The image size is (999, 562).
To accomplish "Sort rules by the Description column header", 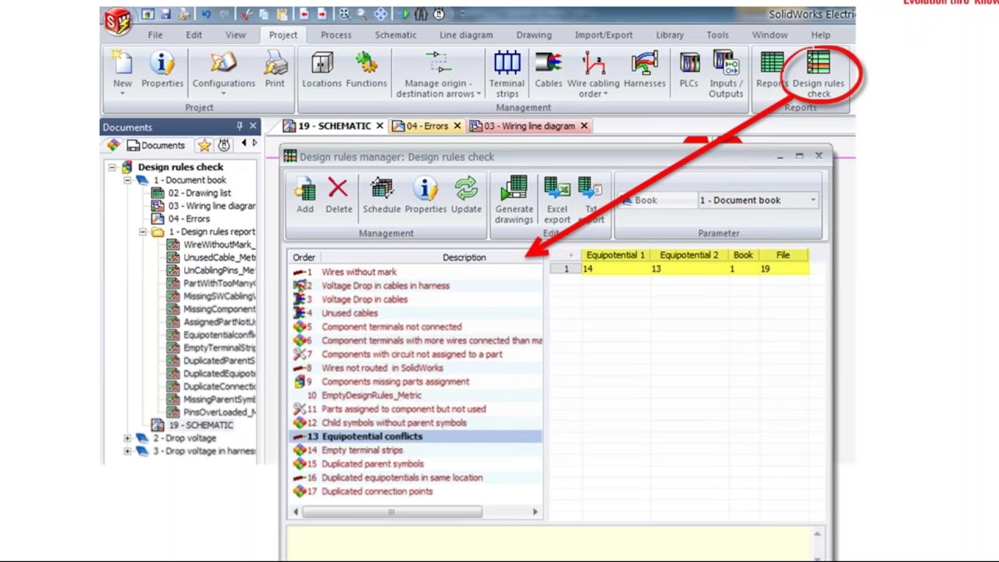I will pyautogui.click(x=464, y=258).
